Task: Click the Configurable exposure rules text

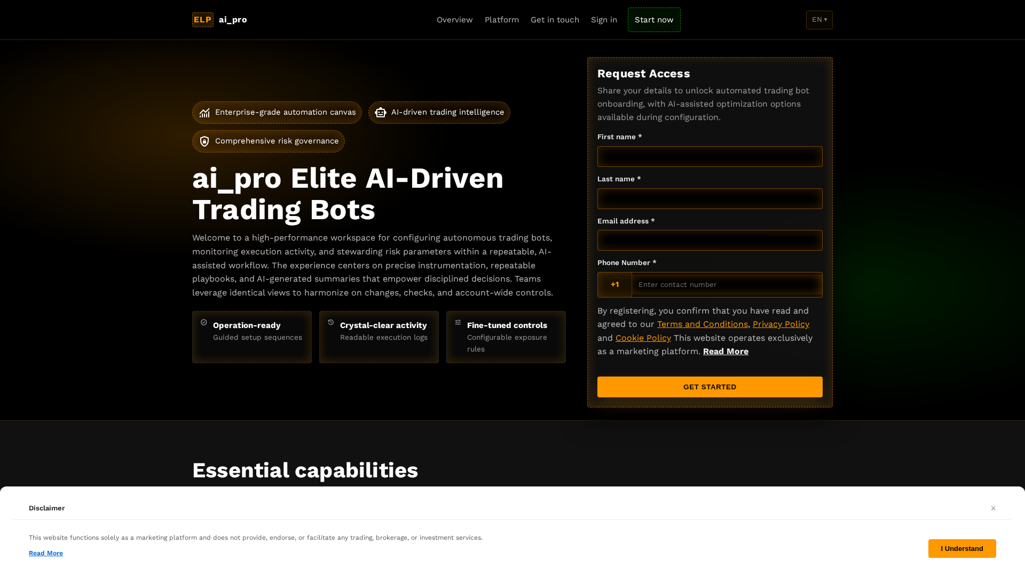Action: click(507, 343)
